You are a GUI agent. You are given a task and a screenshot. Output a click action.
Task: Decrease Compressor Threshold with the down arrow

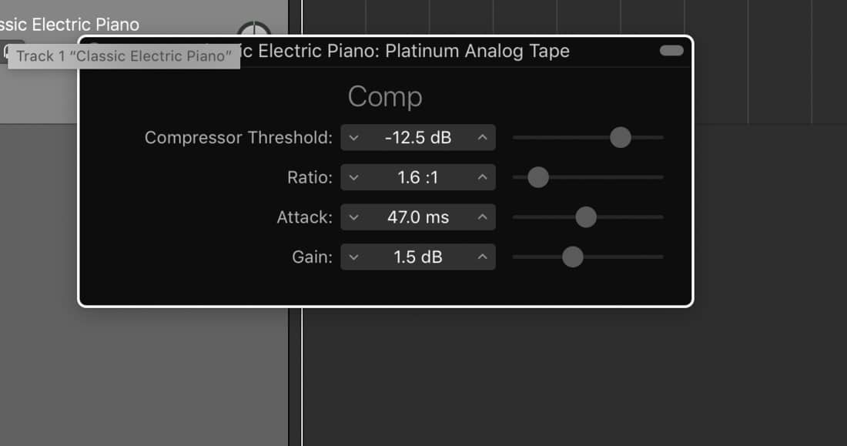click(x=354, y=137)
